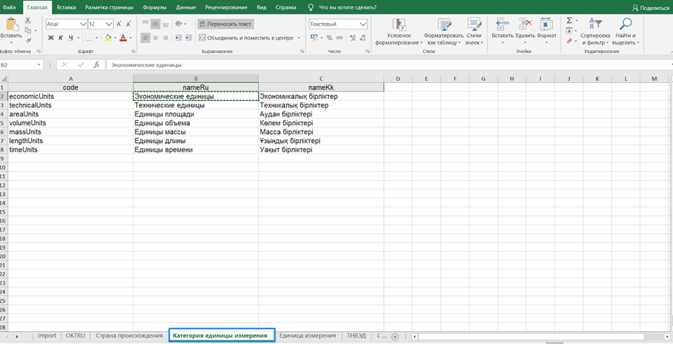Open Сортировка и фильтр menu
673x344 pixels.
pos(595,31)
